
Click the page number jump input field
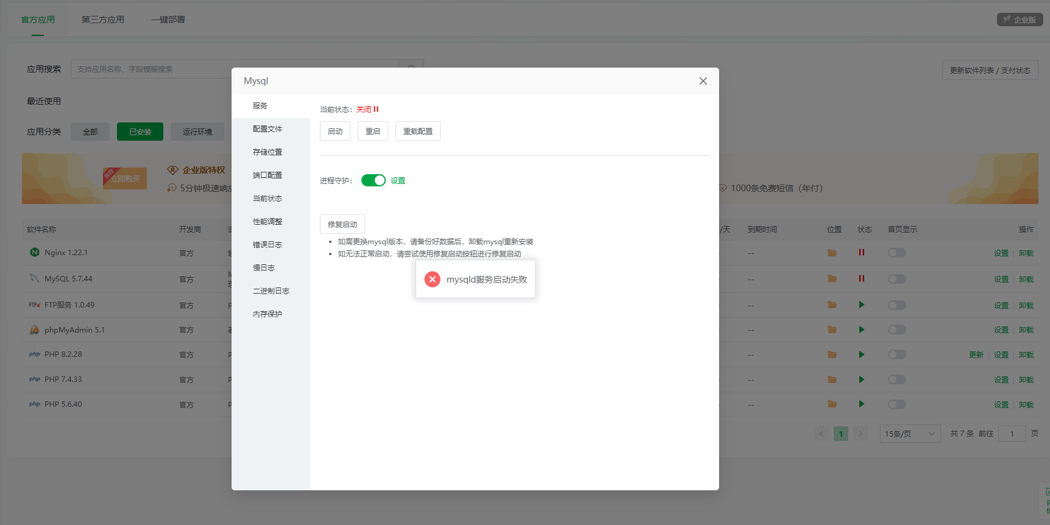click(x=1012, y=434)
